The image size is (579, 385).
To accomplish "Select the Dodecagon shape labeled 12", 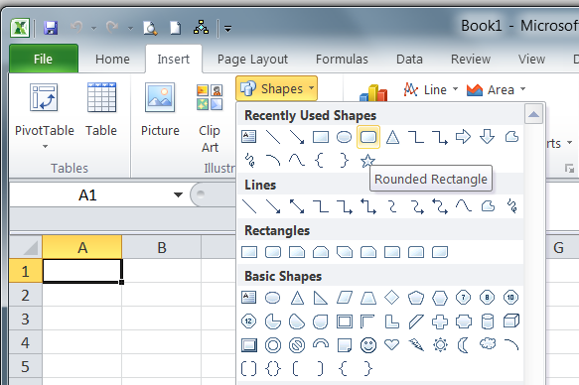I will (248, 321).
